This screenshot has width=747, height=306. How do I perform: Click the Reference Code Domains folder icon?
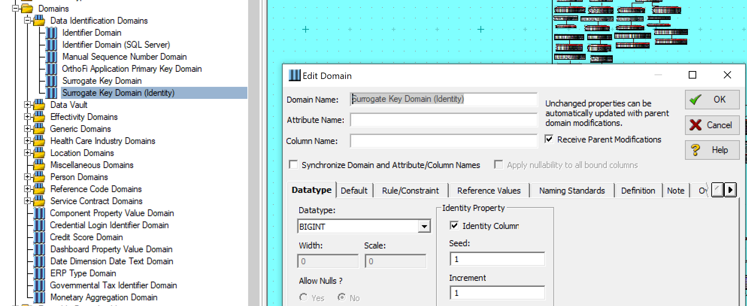(39, 189)
